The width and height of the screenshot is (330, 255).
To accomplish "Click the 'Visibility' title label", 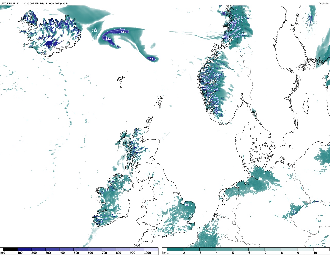I will coord(324,3).
